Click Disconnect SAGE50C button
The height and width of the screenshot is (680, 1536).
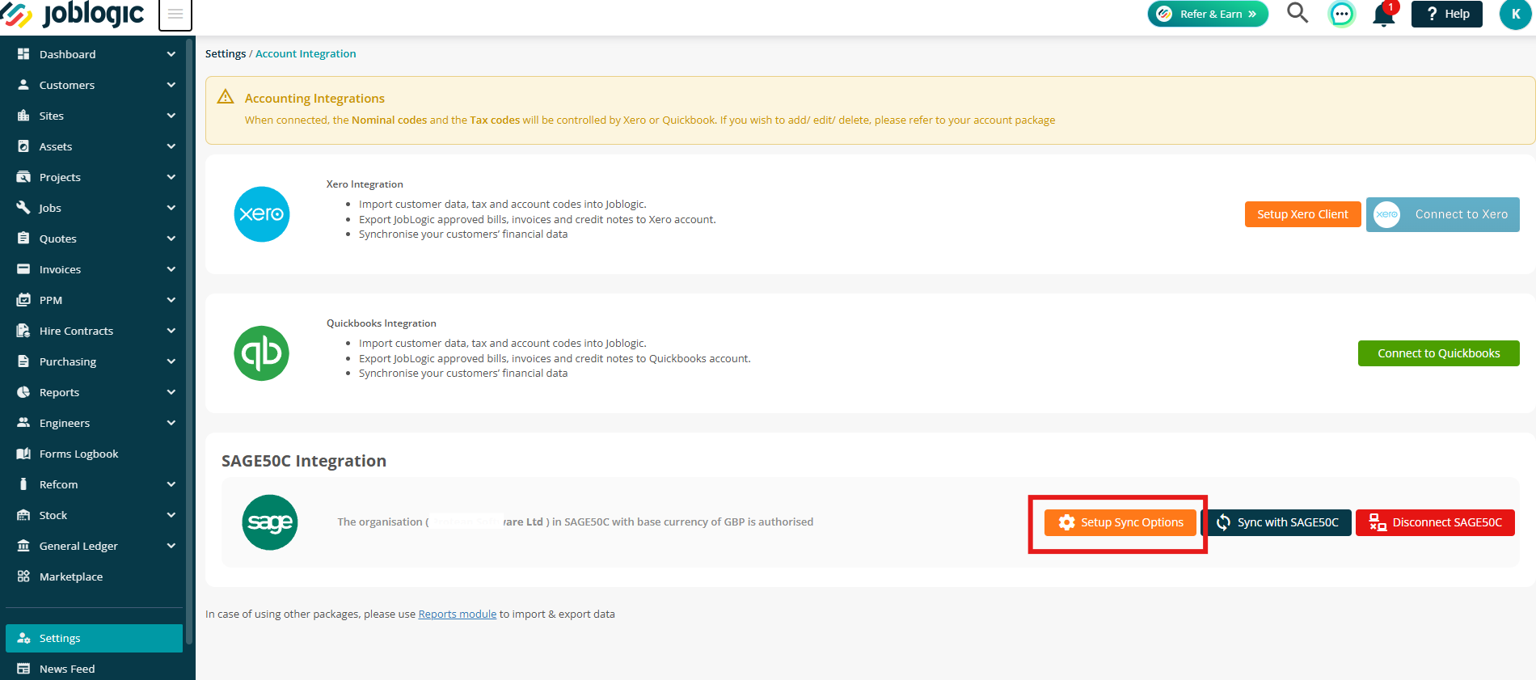point(1435,522)
